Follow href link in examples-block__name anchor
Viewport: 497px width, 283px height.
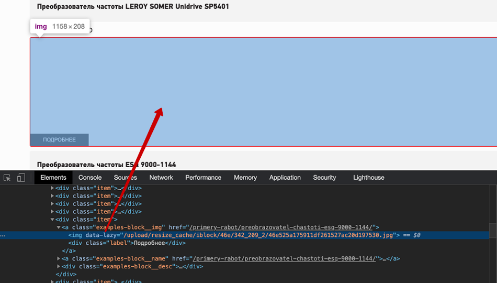pyautogui.click(x=284, y=258)
